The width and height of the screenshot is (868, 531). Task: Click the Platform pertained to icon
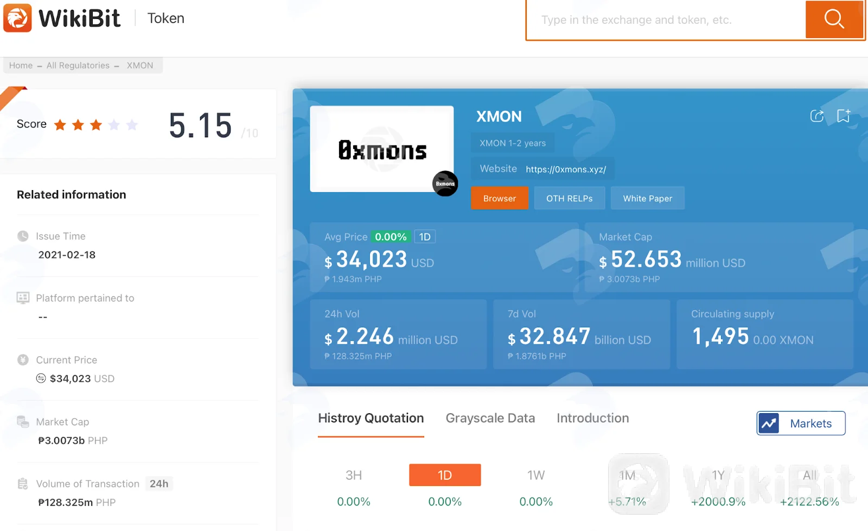point(23,298)
